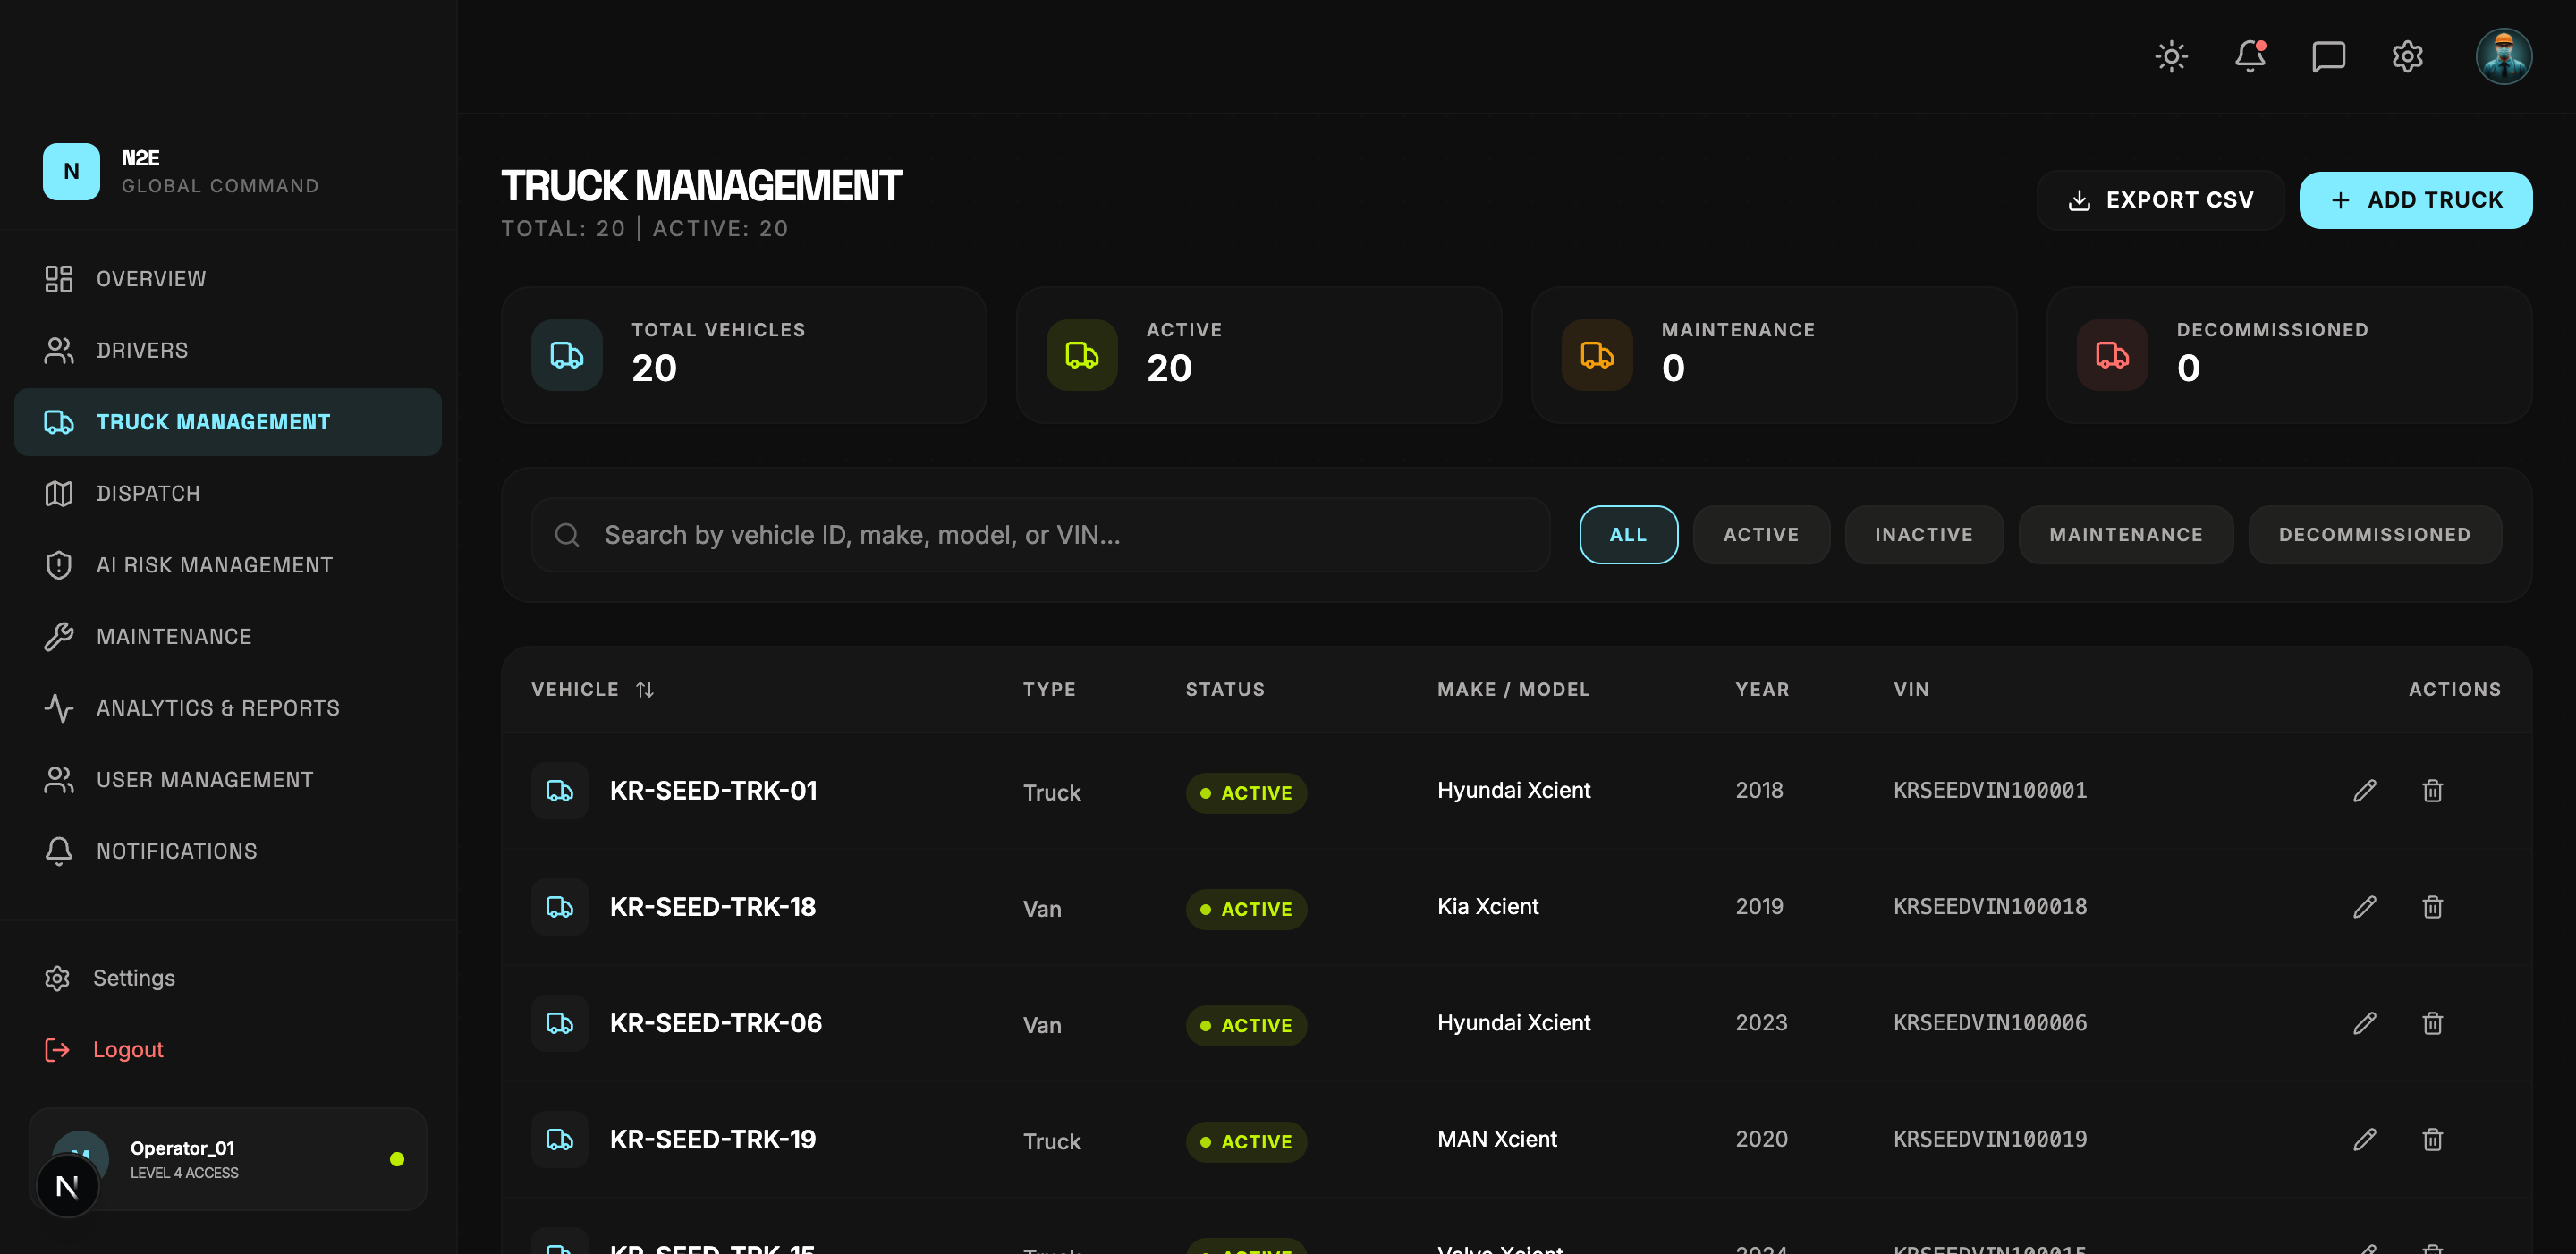Viewport: 2576px width, 1254px height.
Task: Filter trucks by MAINTENANCE status
Action: coord(2126,535)
